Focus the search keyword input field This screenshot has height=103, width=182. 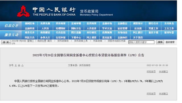[141, 42]
